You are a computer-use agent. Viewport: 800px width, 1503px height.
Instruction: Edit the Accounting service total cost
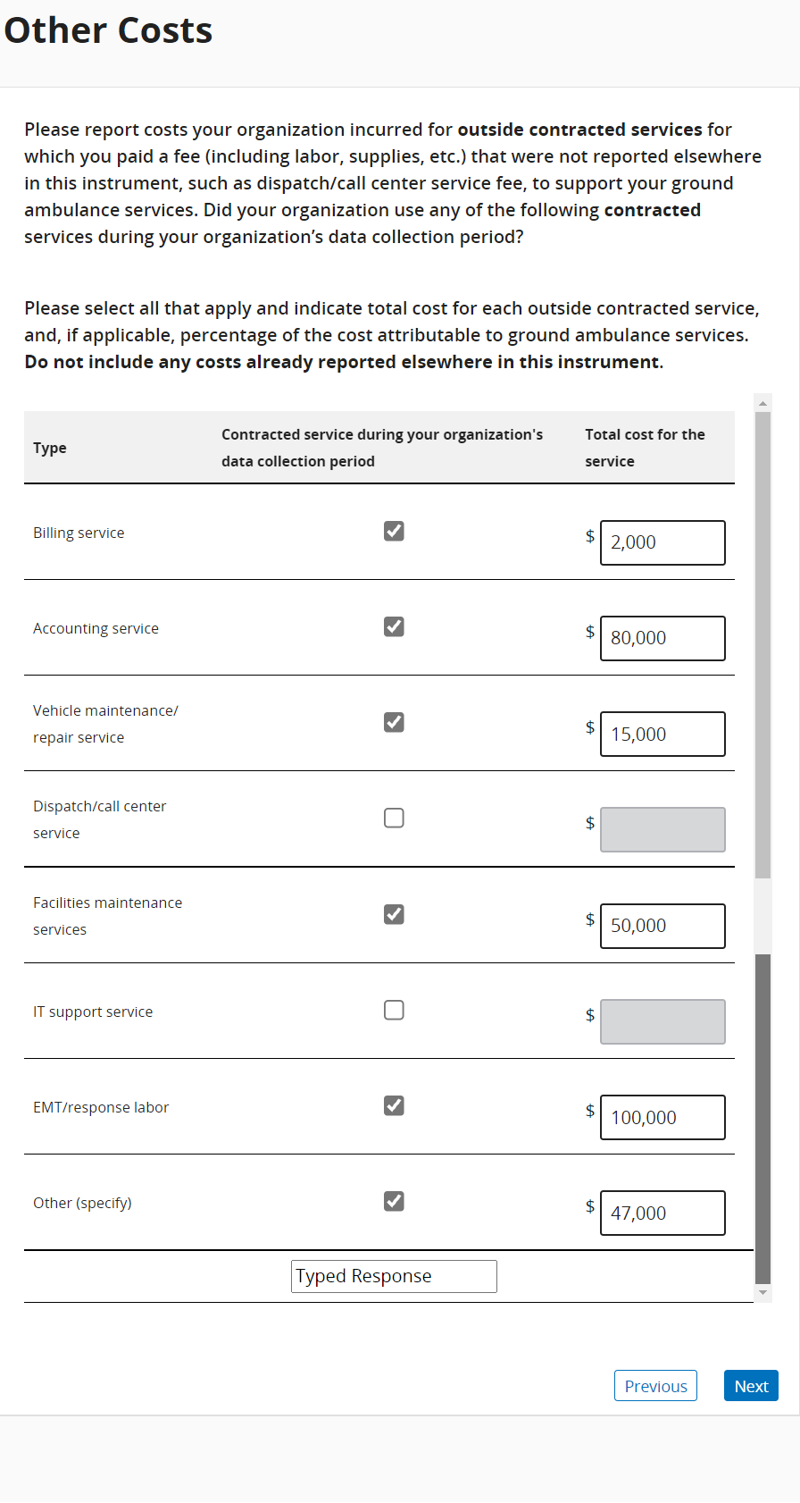click(x=662, y=639)
